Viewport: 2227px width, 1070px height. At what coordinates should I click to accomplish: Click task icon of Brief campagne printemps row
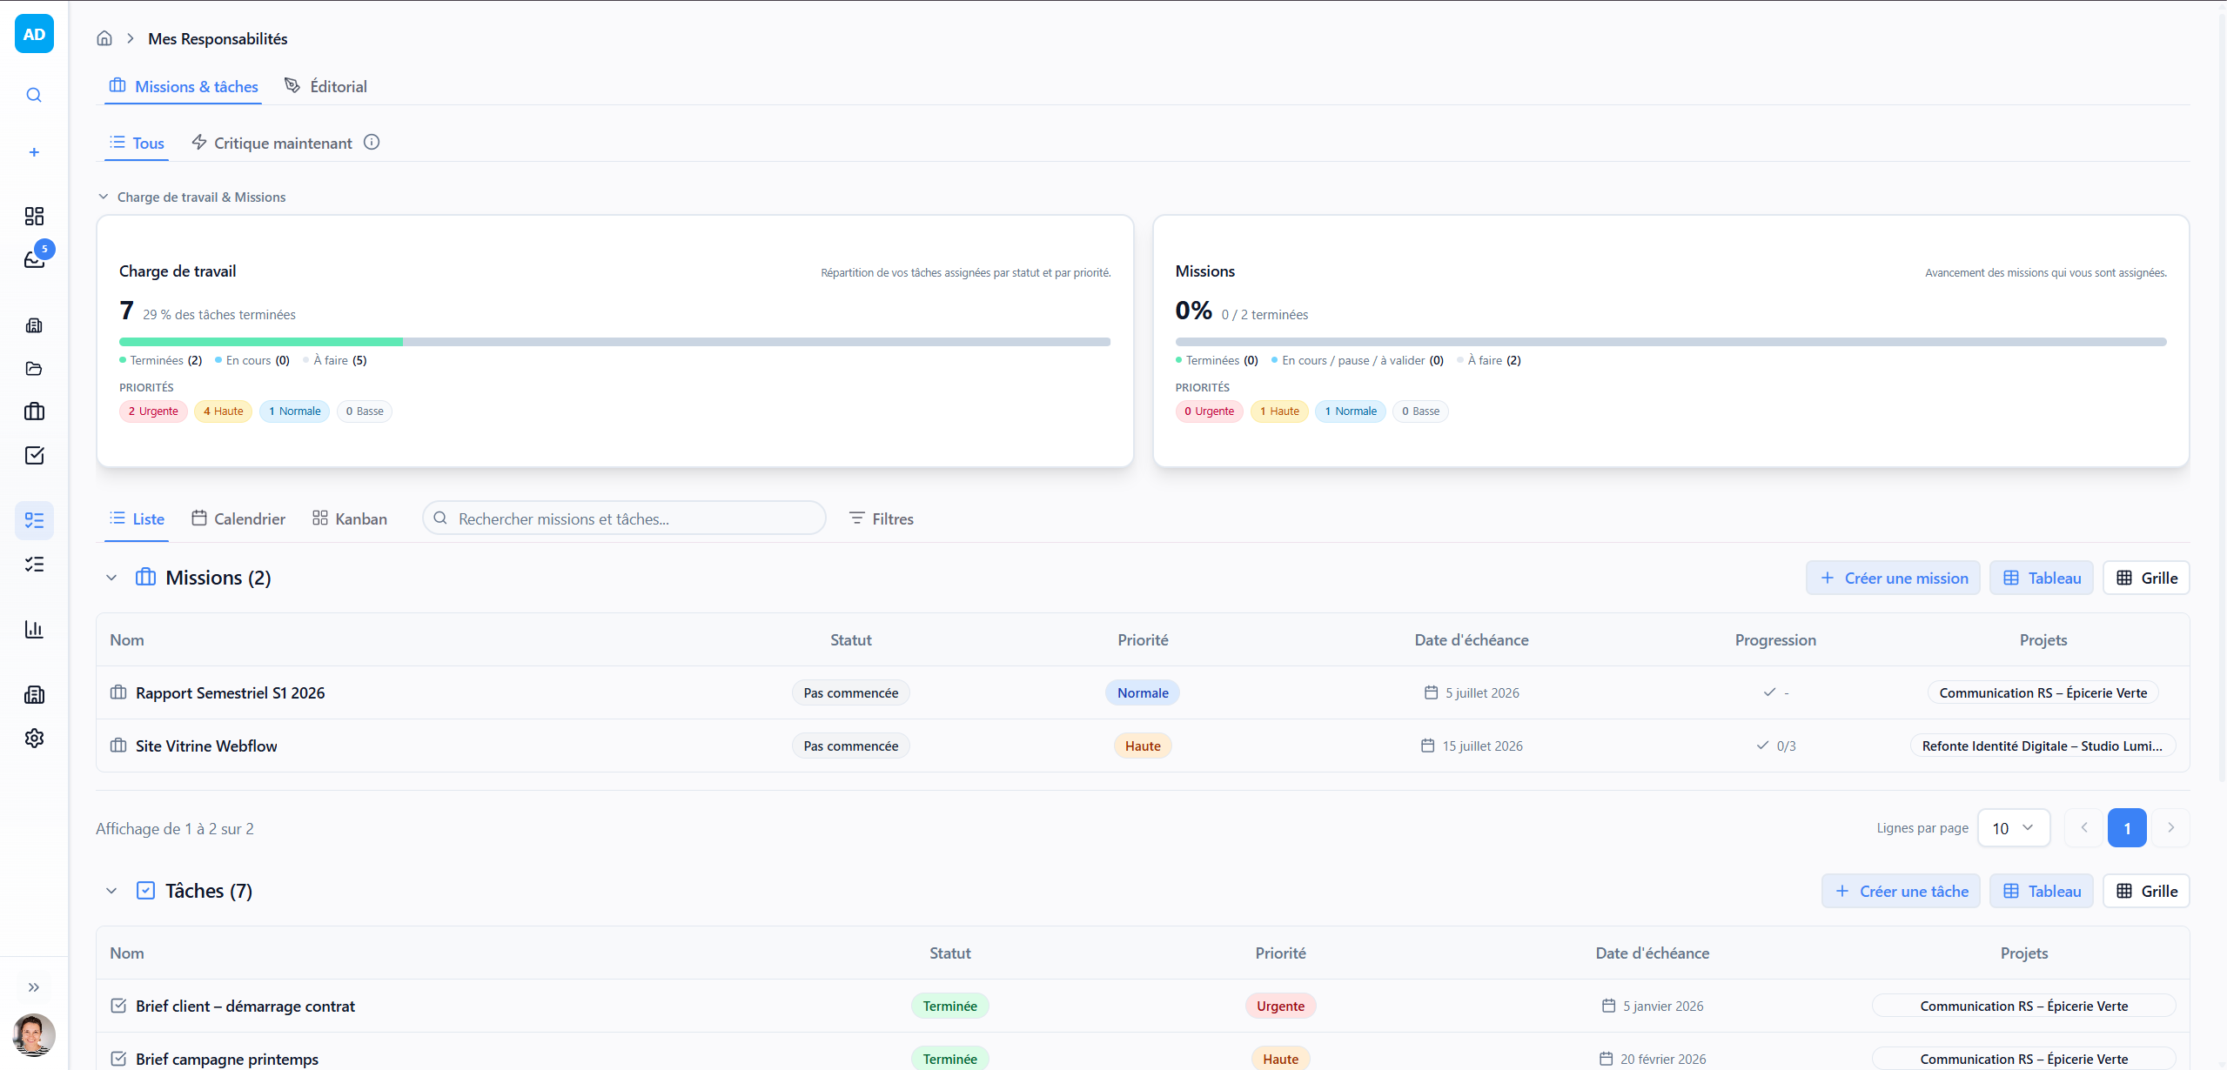118,1059
